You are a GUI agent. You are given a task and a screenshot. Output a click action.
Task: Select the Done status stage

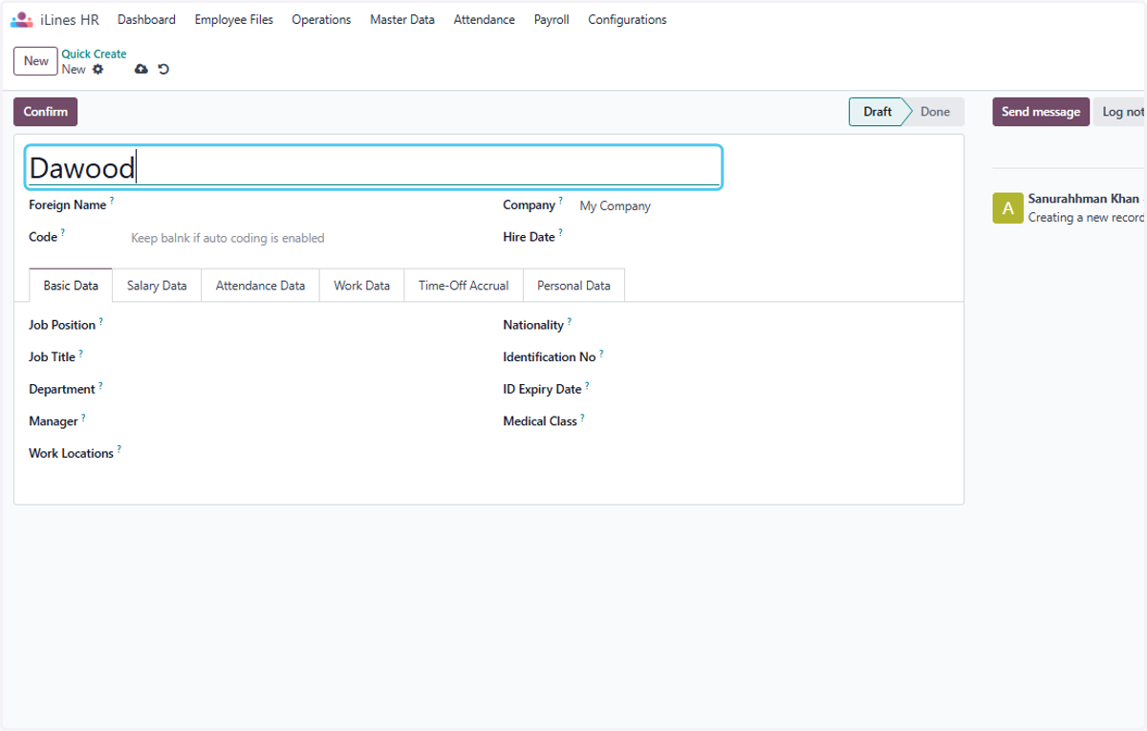[x=935, y=112]
